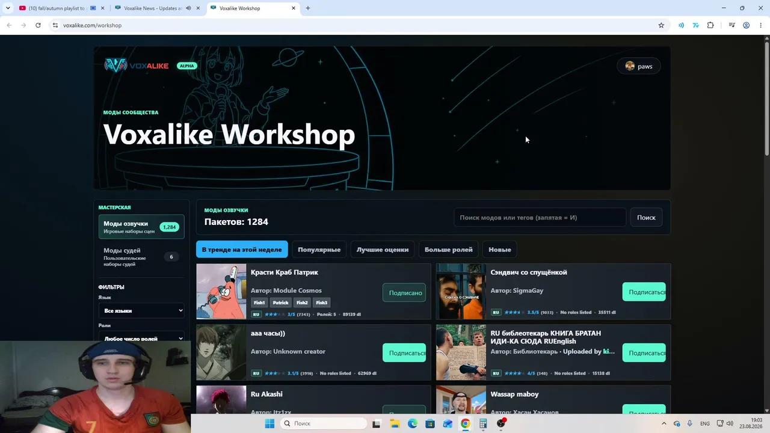
Task: Open the Wassap maboy mod title
Action: [514, 394]
